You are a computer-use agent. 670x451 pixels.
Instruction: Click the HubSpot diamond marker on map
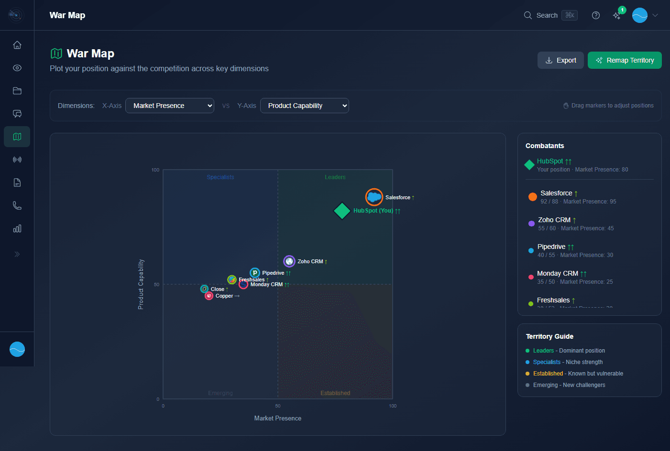coord(342,211)
